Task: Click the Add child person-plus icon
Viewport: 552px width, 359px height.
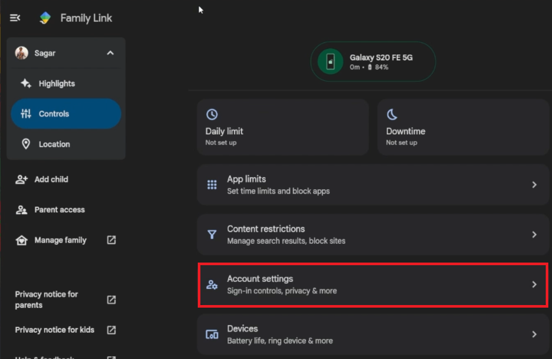Action: pyautogui.click(x=21, y=179)
